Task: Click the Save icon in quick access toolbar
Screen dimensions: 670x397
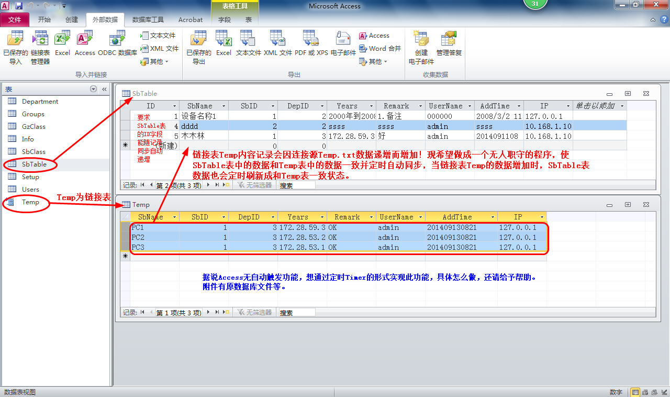Action: pos(19,6)
